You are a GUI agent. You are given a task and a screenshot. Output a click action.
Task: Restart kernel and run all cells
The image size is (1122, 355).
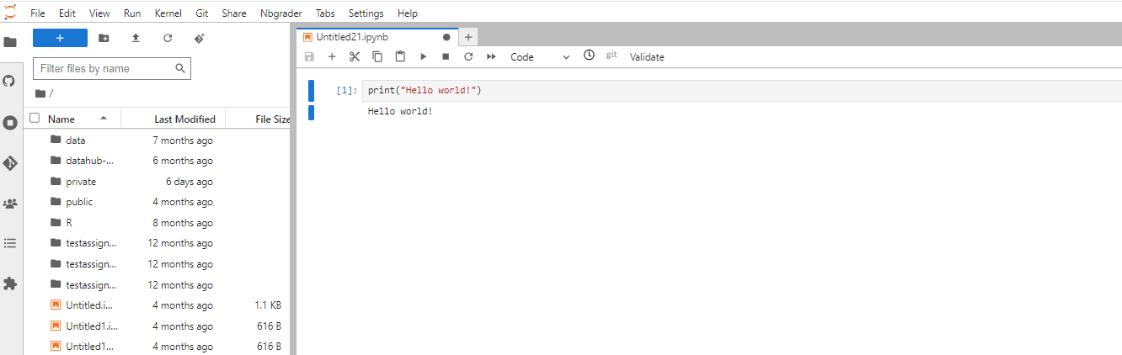pyautogui.click(x=491, y=56)
